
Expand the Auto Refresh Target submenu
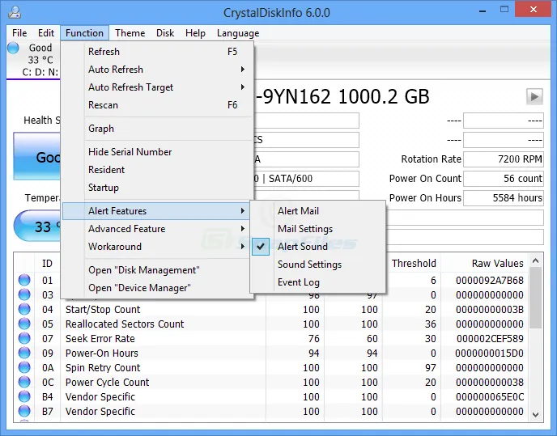click(157, 87)
